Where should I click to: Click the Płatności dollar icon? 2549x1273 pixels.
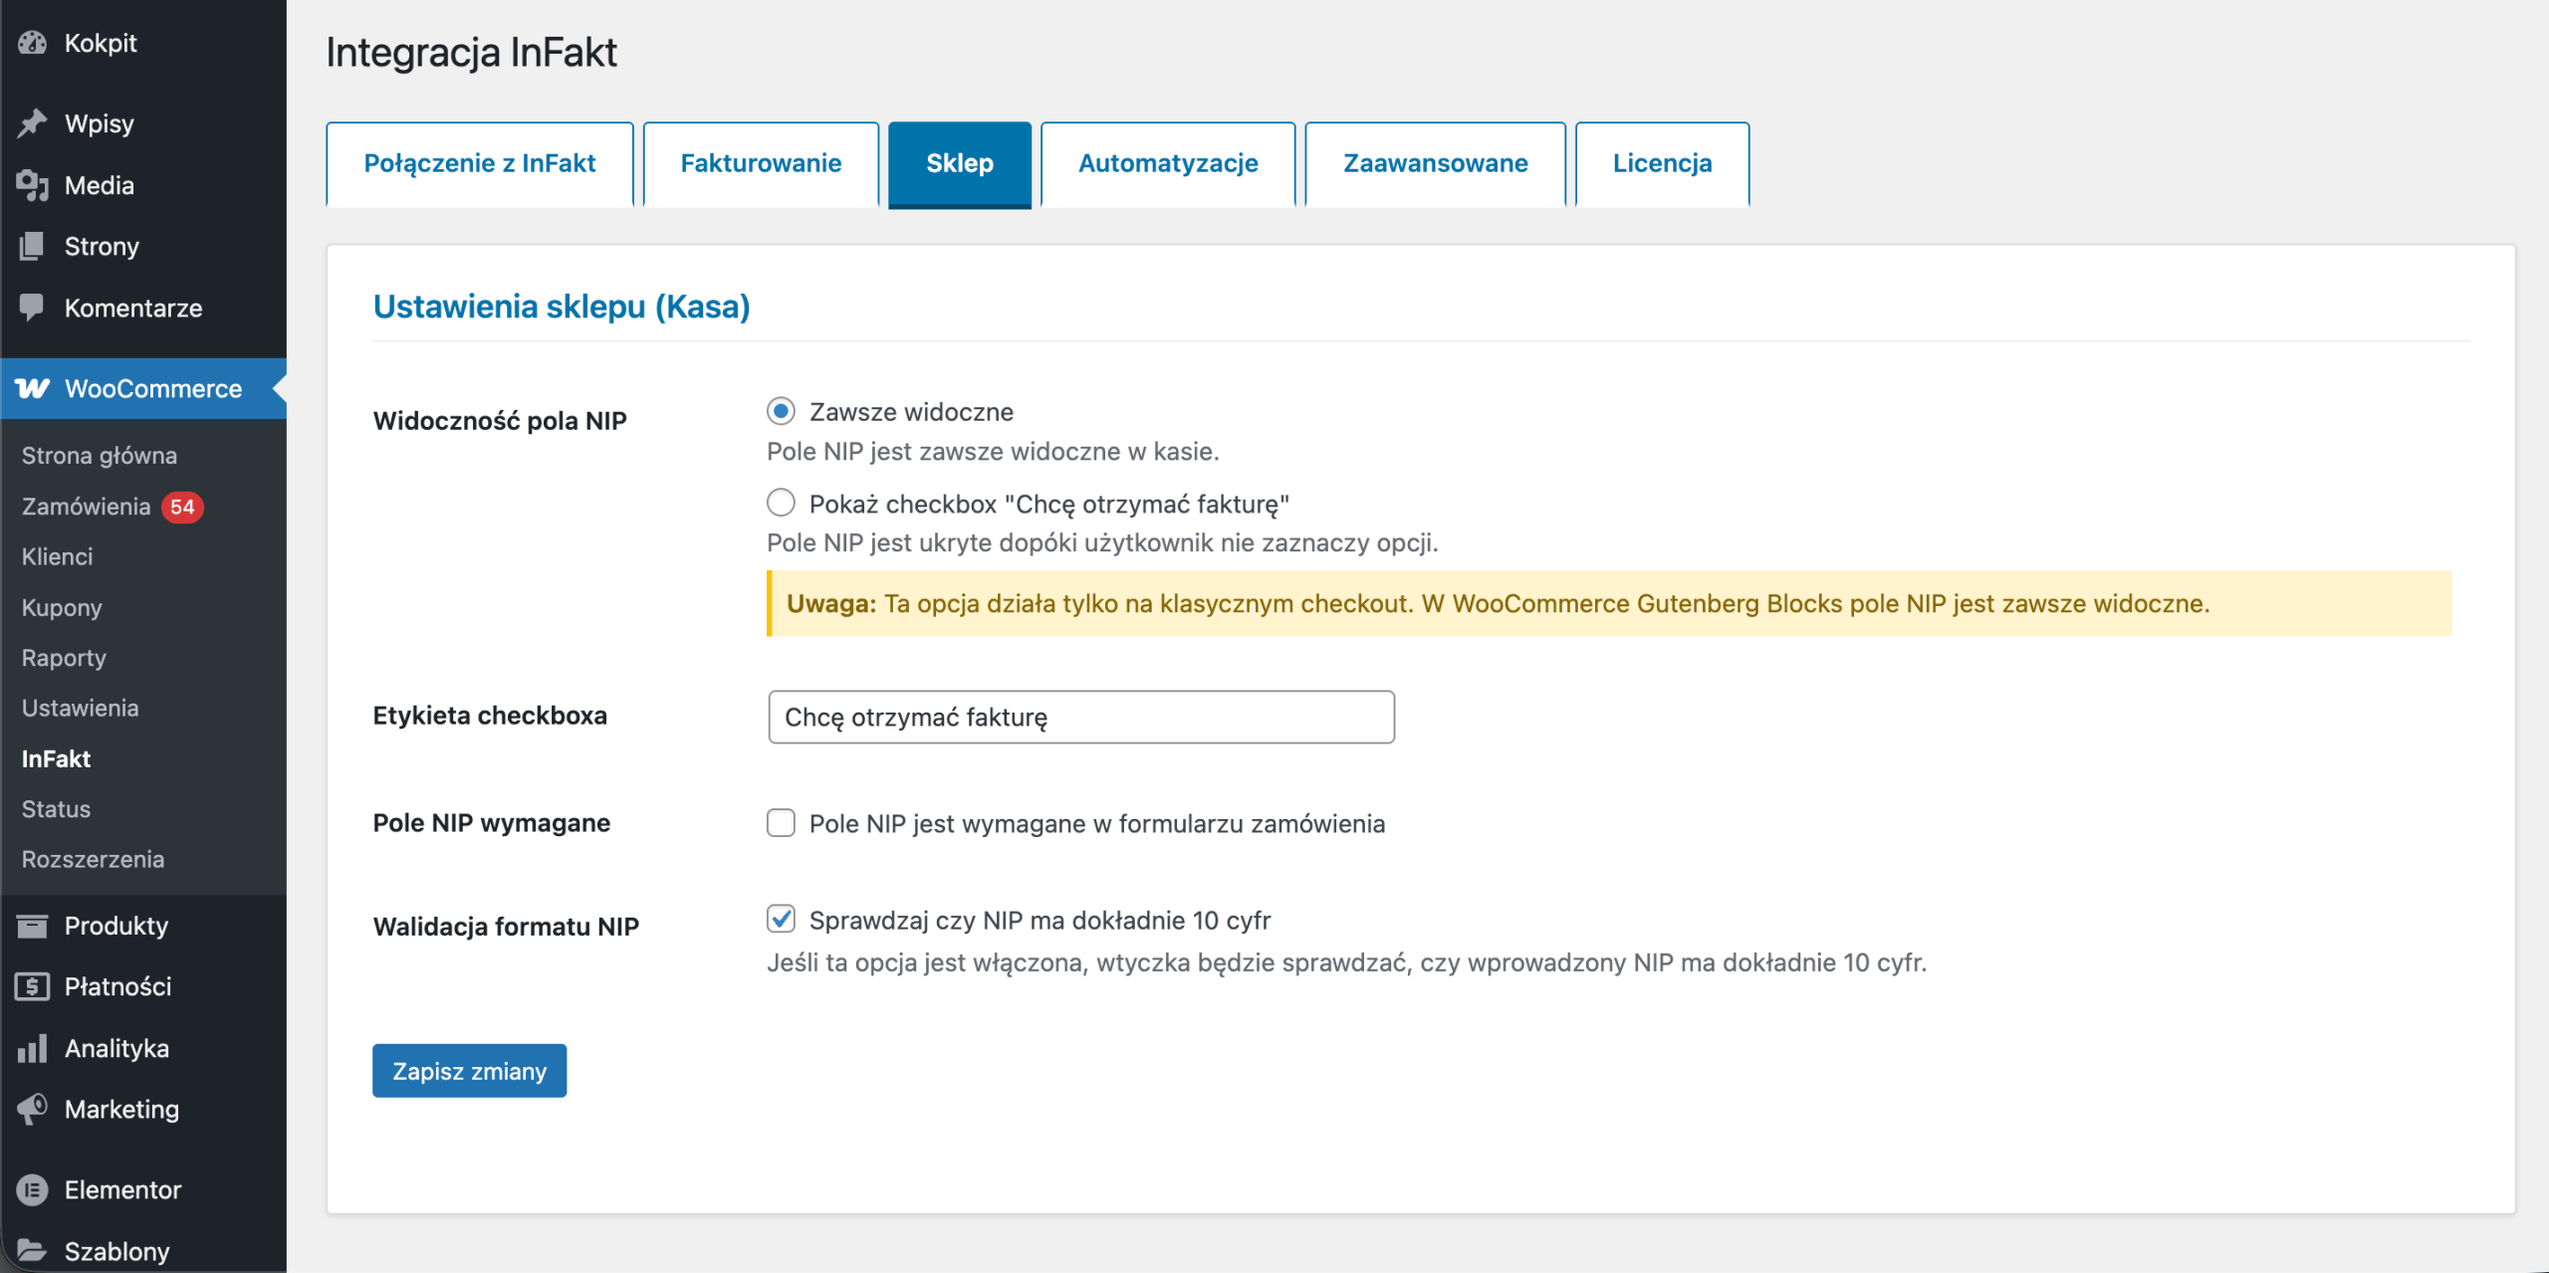click(x=32, y=986)
